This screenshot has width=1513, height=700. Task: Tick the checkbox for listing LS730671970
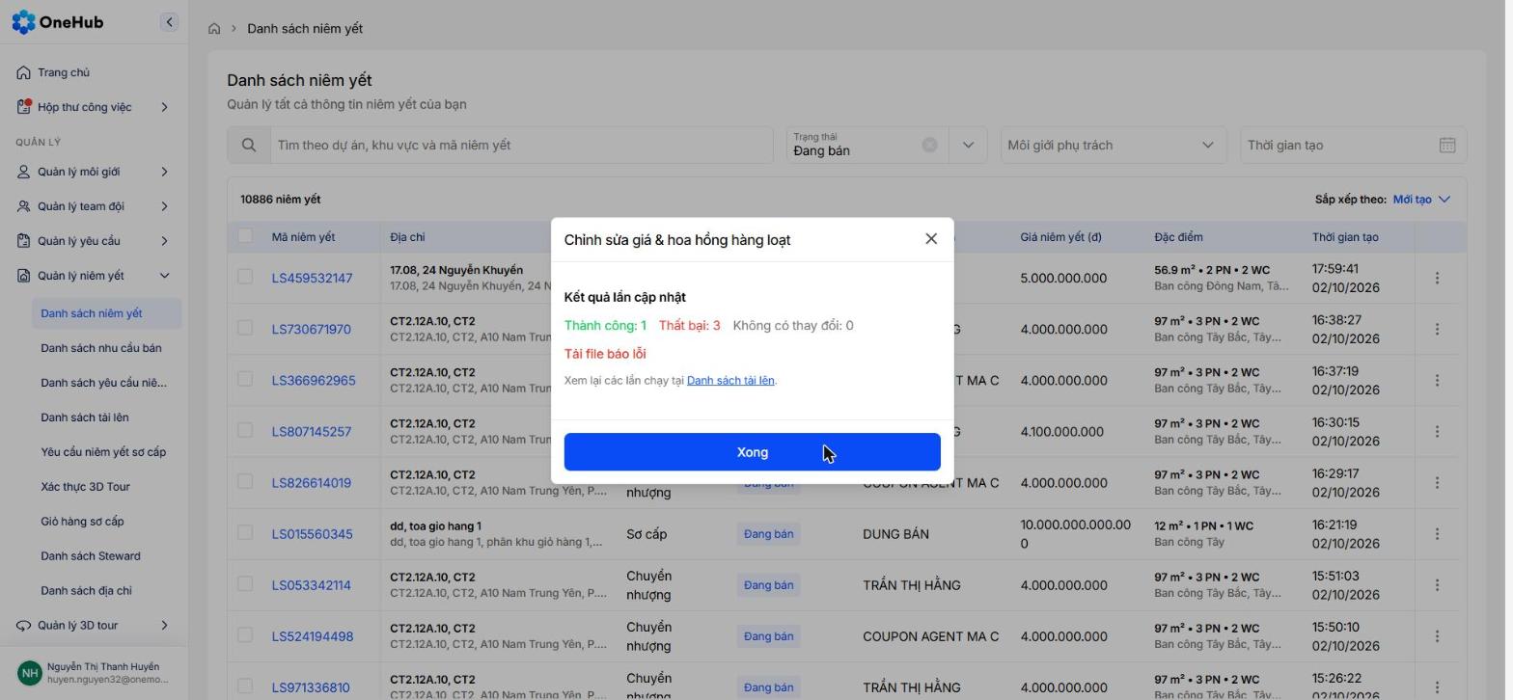point(245,328)
